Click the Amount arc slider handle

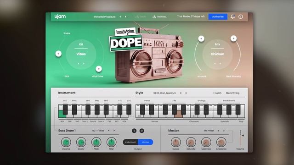coord(201,38)
